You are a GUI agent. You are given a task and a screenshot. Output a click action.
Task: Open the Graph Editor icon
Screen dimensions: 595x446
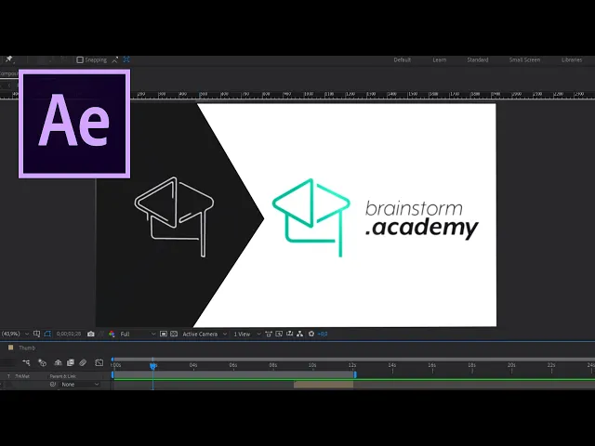[x=99, y=363]
